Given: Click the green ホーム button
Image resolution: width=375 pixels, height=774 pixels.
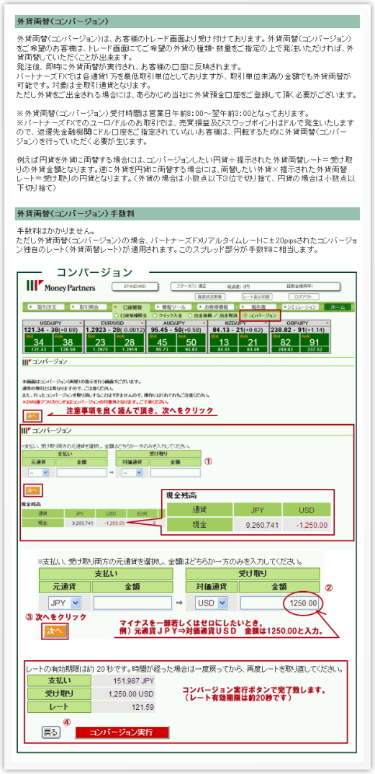Looking at the screenshot, I should (338, 307).
